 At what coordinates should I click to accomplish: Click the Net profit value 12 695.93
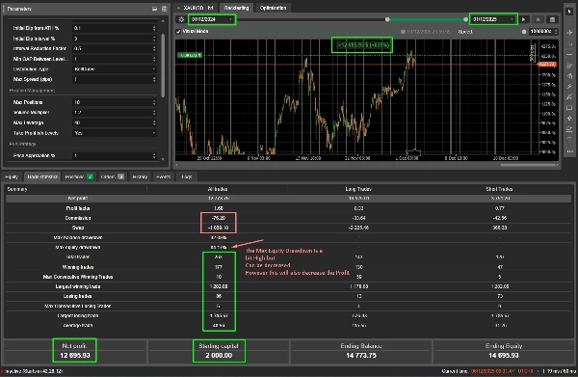[x=74, y=355]
